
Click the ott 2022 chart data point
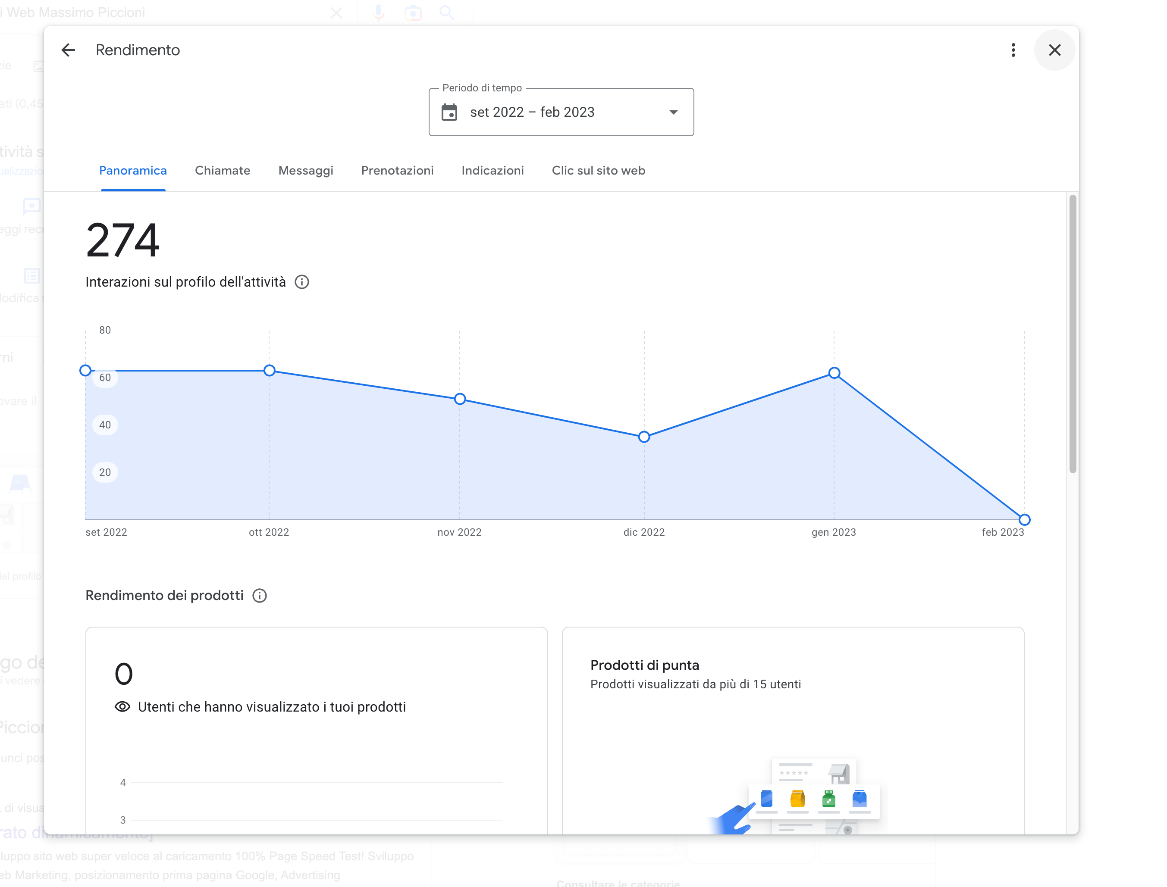point(269,371)
